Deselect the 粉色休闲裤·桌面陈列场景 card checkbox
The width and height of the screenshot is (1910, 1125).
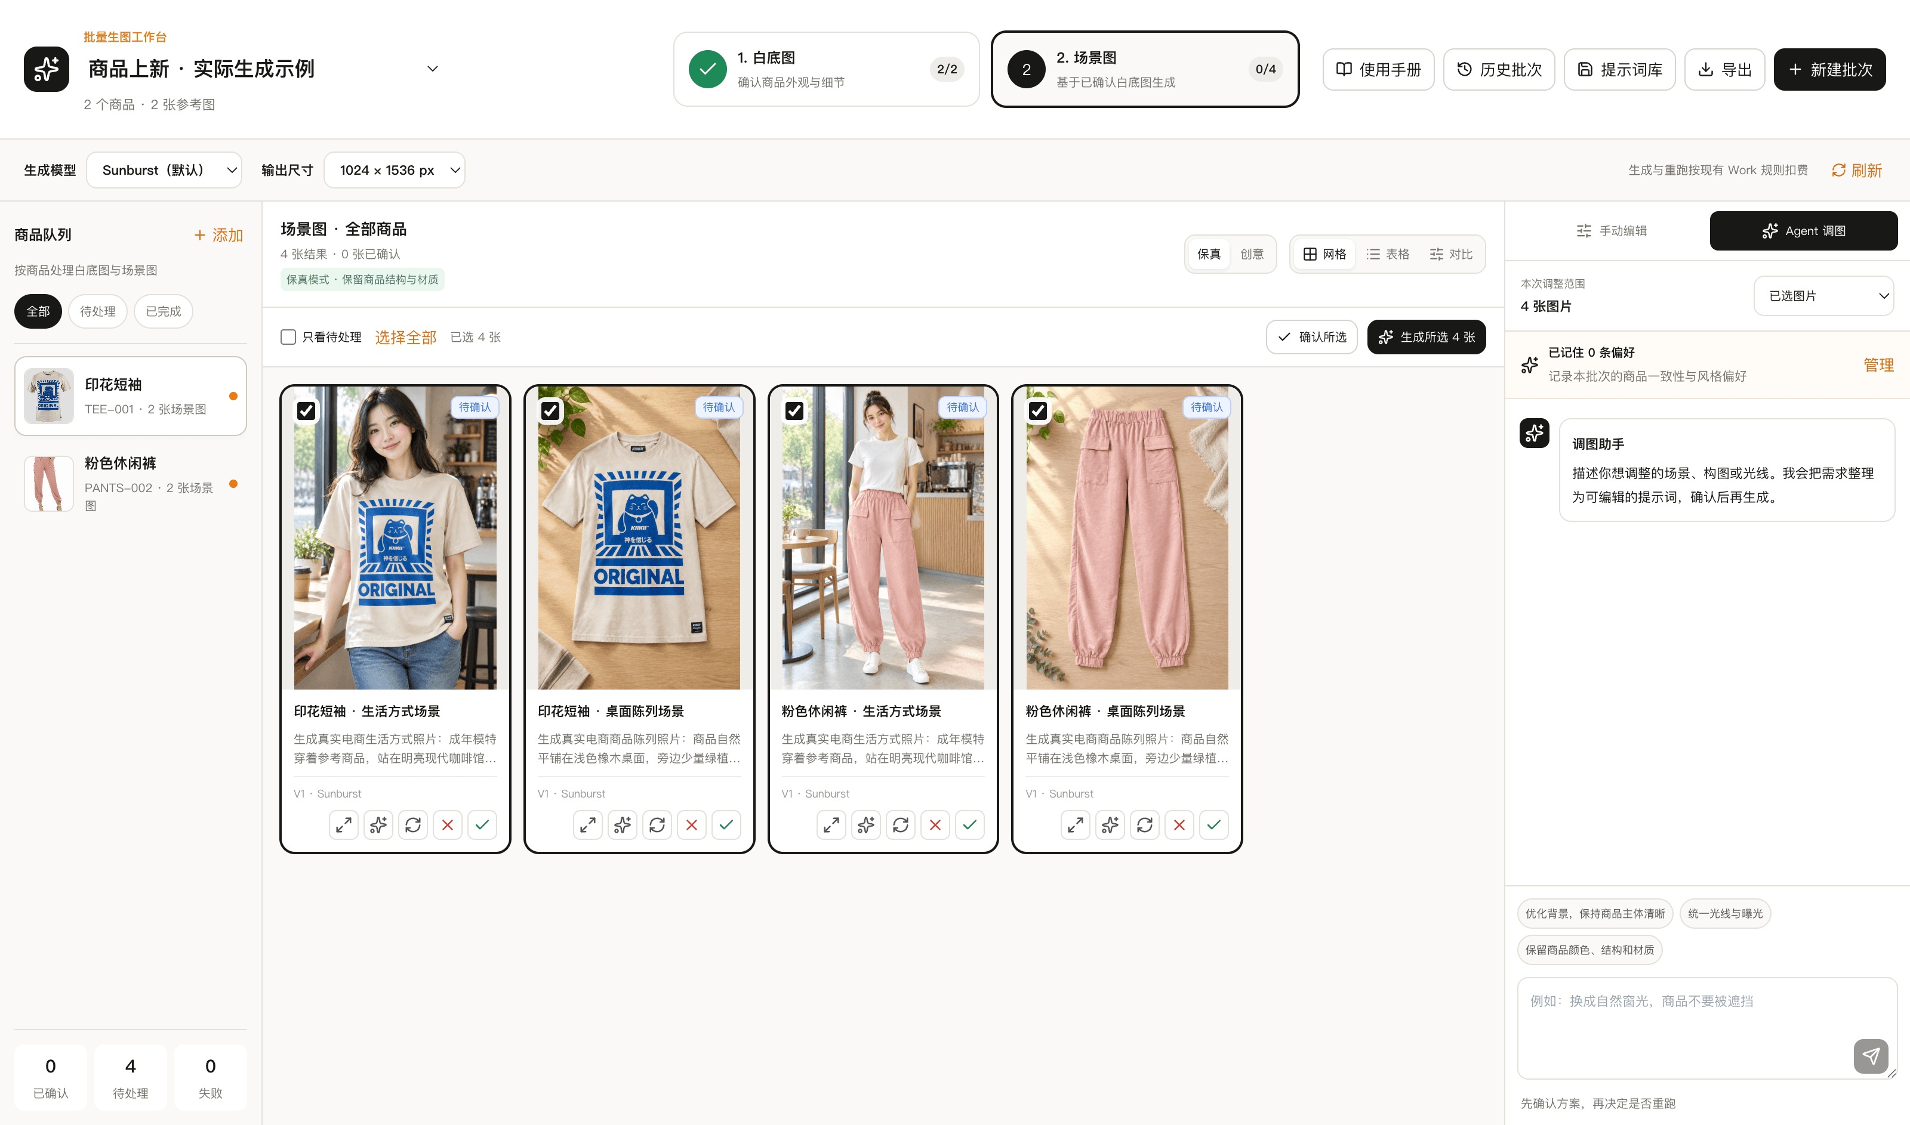pyautogui.click(x=1038, y=411)
